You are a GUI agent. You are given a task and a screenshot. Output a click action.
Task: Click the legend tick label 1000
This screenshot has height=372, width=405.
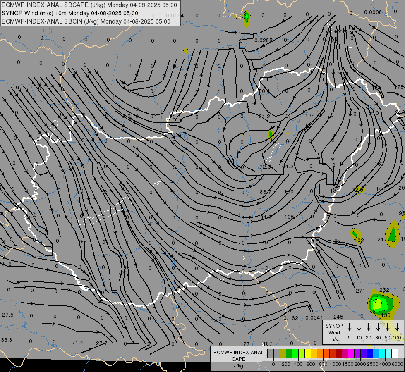[335, 364]
